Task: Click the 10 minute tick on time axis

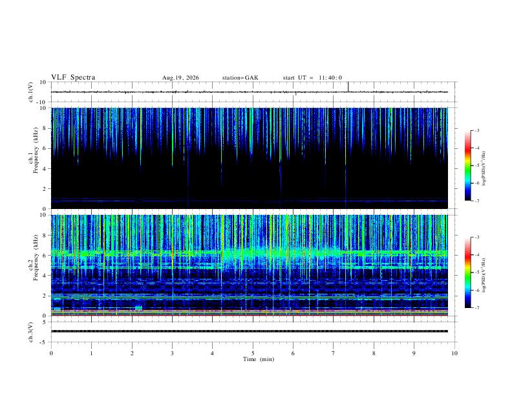Action: tap(454, 353)
